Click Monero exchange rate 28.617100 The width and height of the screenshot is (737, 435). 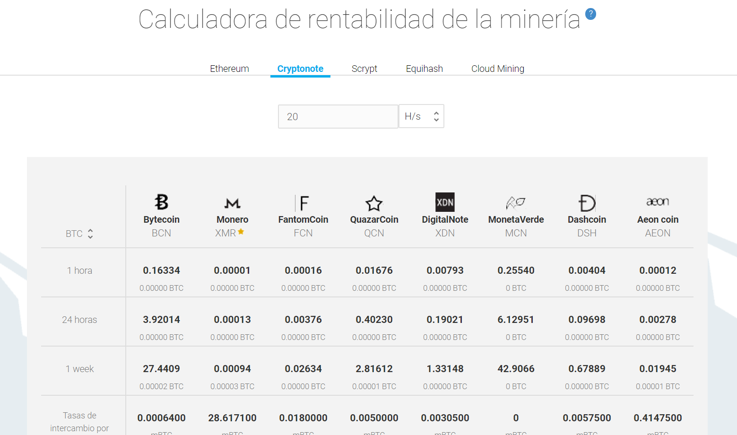pyautogui.click(x=233, y=418)
